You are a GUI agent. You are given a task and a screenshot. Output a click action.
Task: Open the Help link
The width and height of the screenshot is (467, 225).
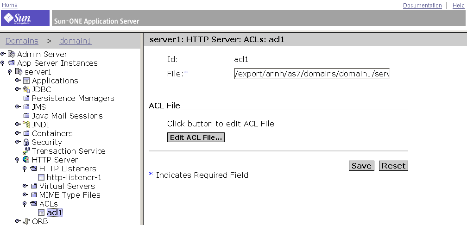[458, 6]
